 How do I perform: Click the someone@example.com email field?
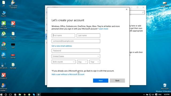coord(76,41)
